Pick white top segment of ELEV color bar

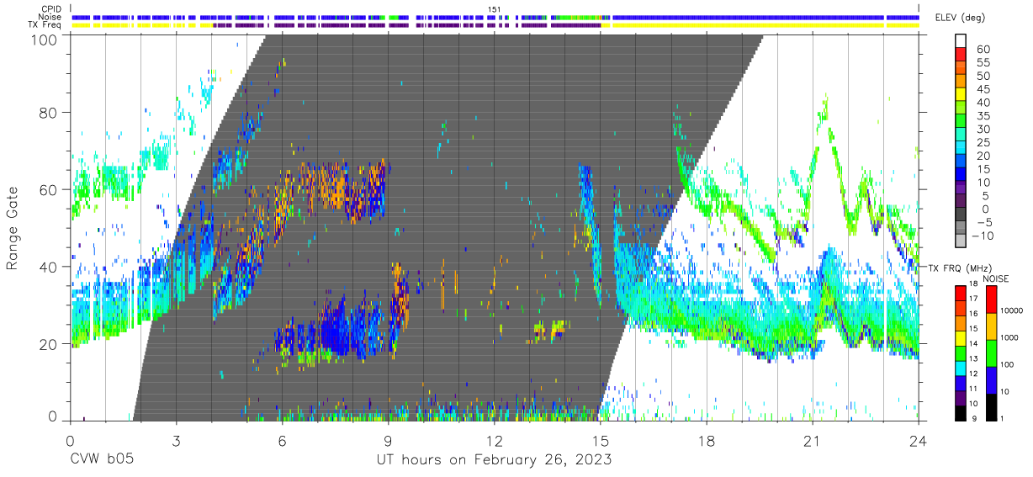(x=961, y=41)
